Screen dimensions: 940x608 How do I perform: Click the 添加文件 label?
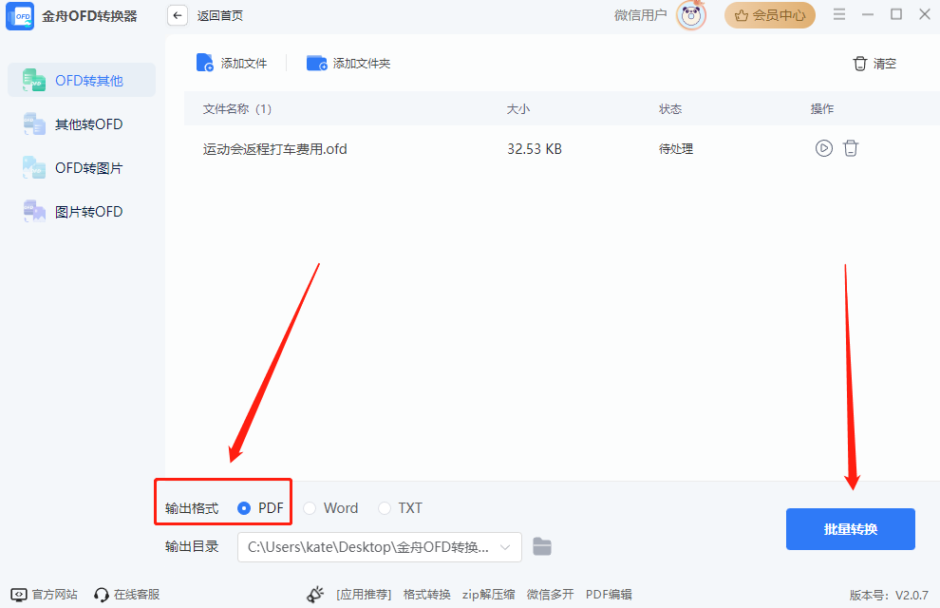pyautogui.click(x=244, y=63)
